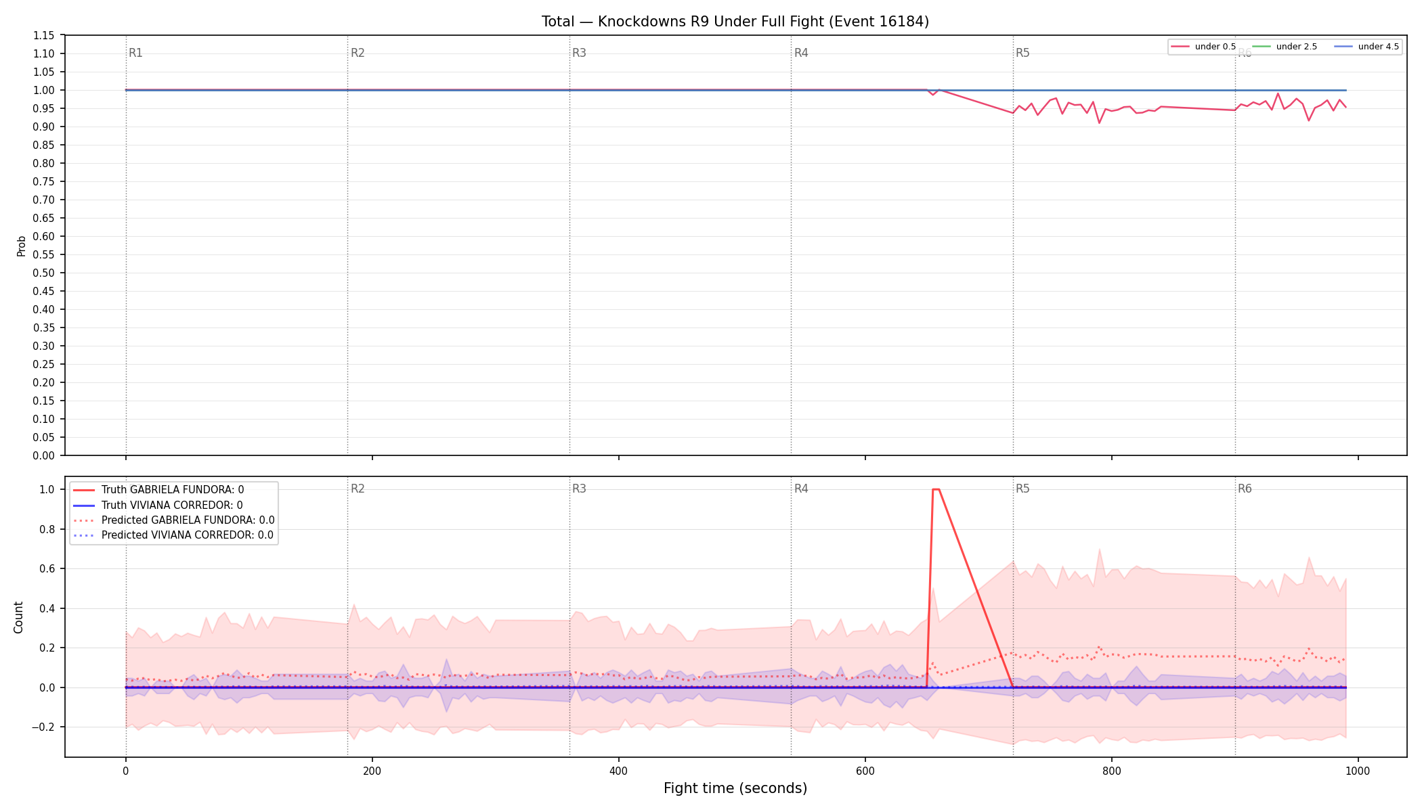Click the R5 label in the Count chart
Image resolution: width=1422 pixels, height=812 pixels.
[x=1022, y=489]
